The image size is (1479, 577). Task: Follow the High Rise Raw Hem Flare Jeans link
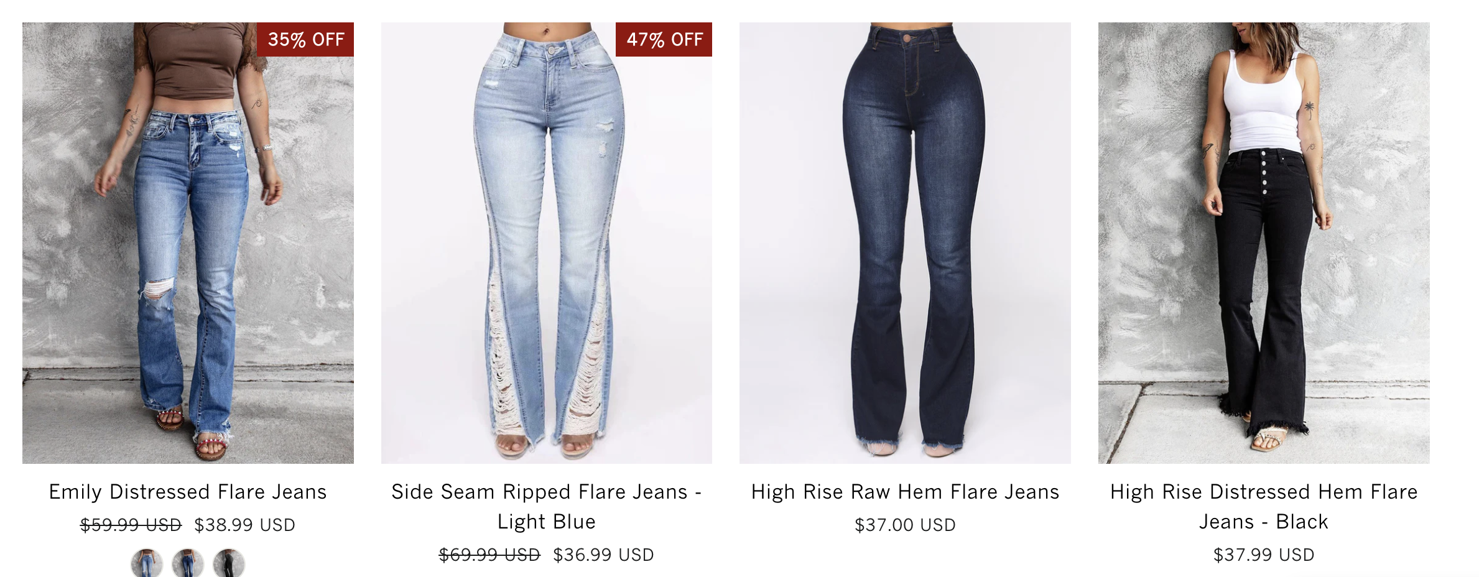point(905,492)
